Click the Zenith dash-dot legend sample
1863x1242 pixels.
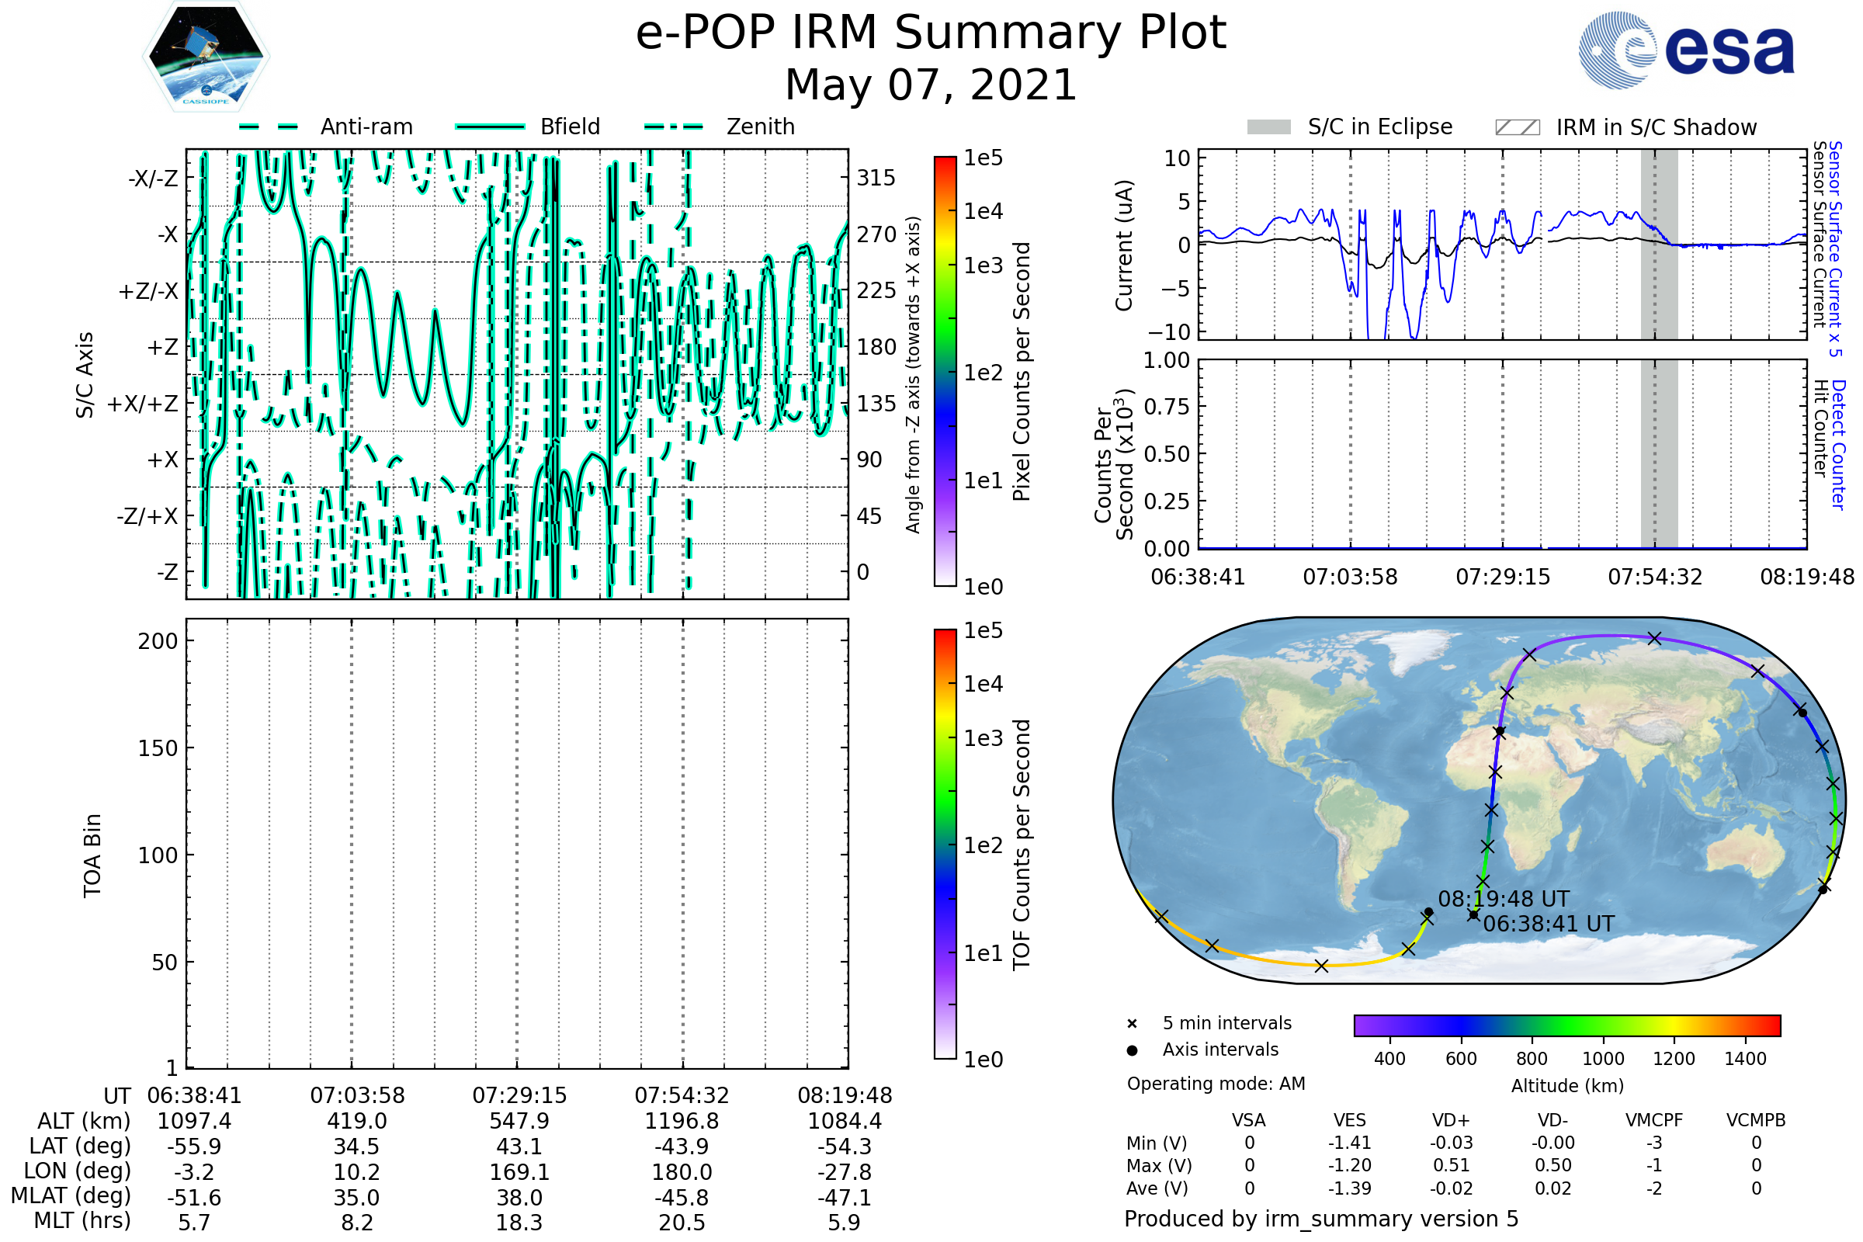tap(674, 127)
